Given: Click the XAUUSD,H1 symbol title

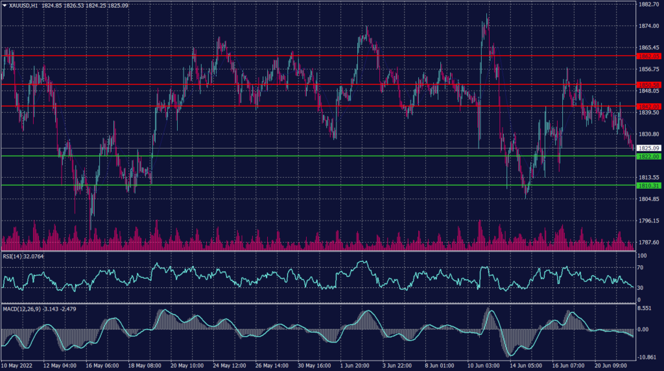Looking at the screenshot, I should click(x=24, y=5).
